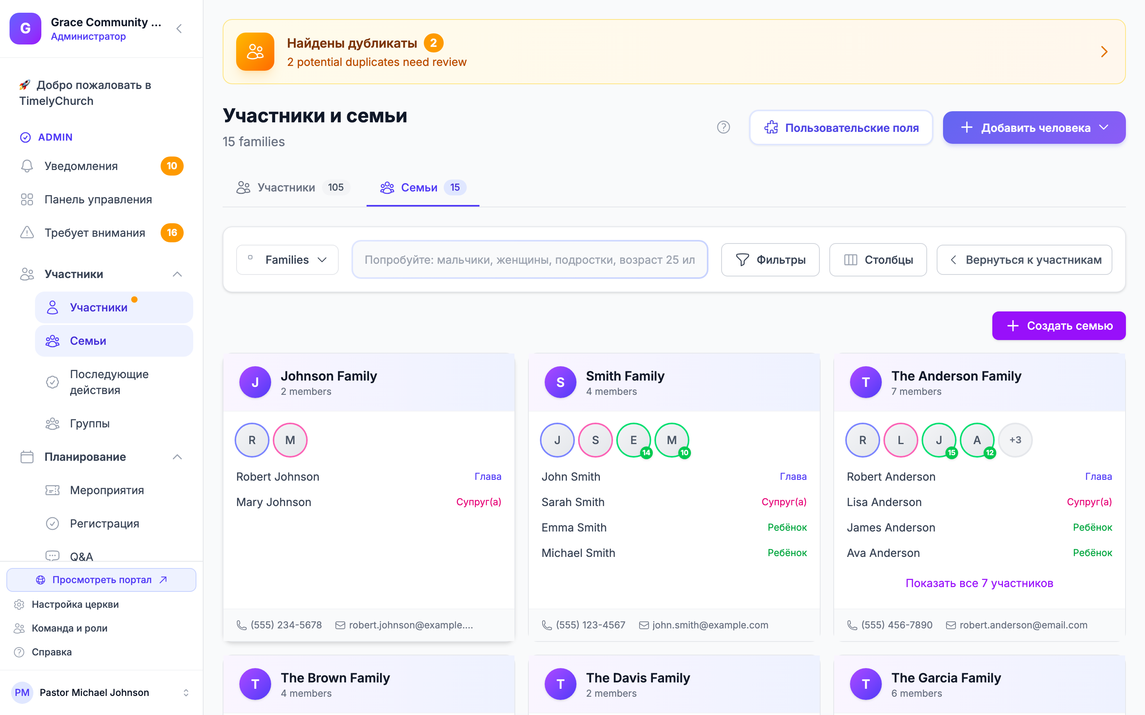The width and height of the screenshot is (1145, 715).
Task: Open Последующие действия in sidebar
Action: click(114, 382)
